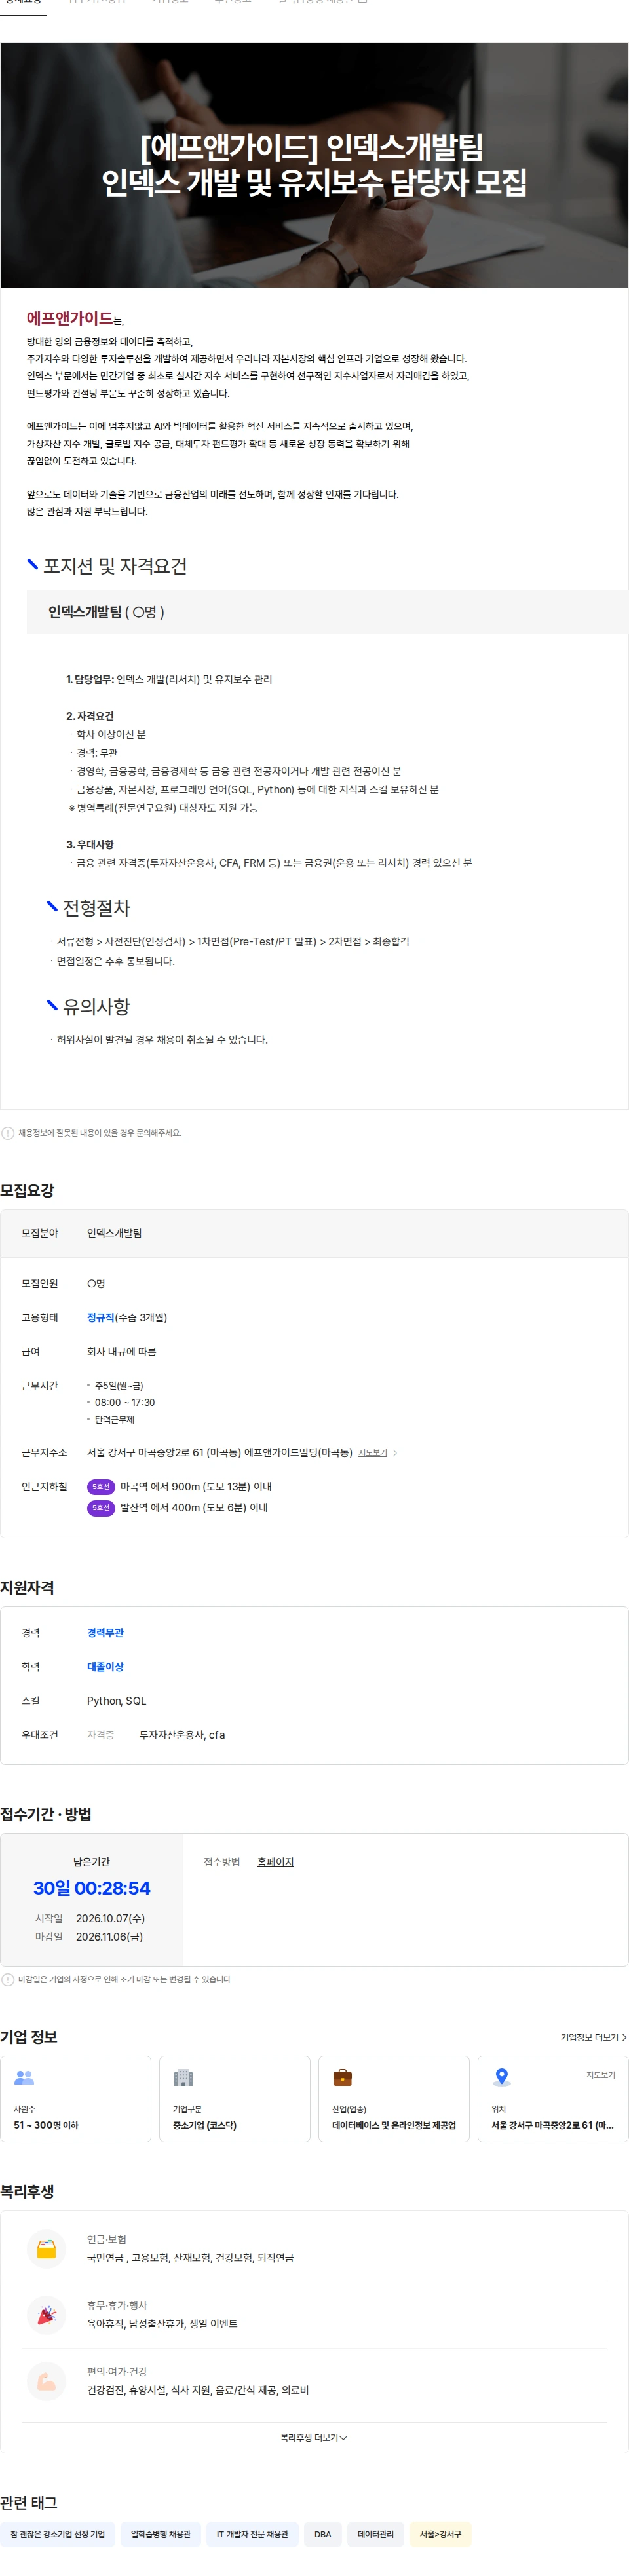Click the 사원수 people icon
629x2576 pixels.
pos(24,2077)
